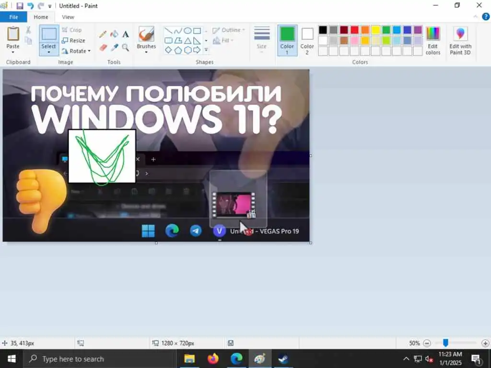Choose the Pentagon shape
This screenshot has height=368, width=491.
[178, 50]
